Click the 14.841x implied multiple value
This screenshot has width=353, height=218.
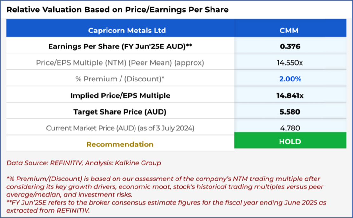290,95
